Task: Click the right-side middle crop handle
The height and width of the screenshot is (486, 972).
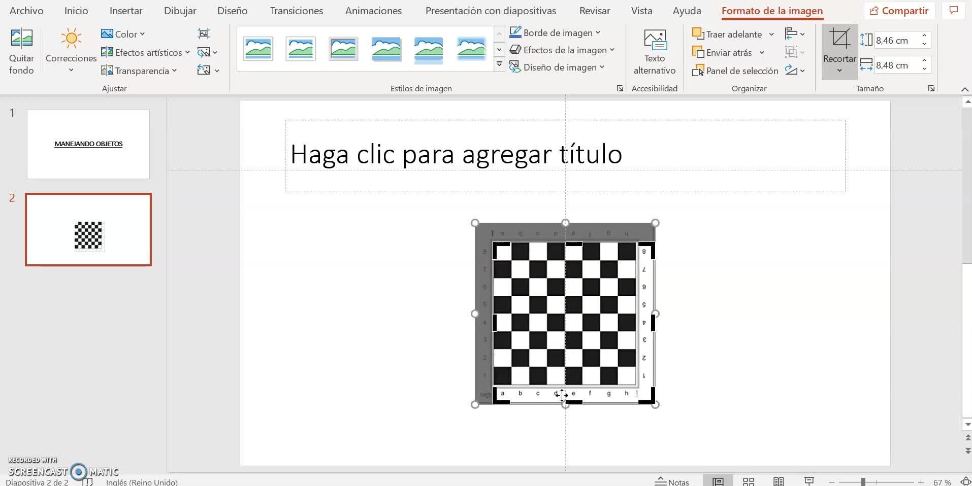Action: click(653, 323)
